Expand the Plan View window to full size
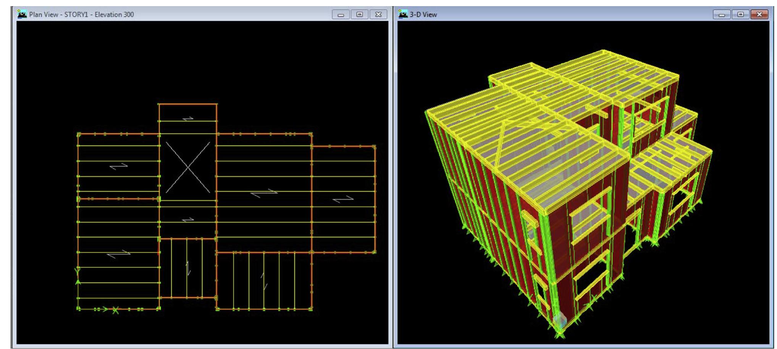This screenshot has height=349, width=777. point(359,14)
